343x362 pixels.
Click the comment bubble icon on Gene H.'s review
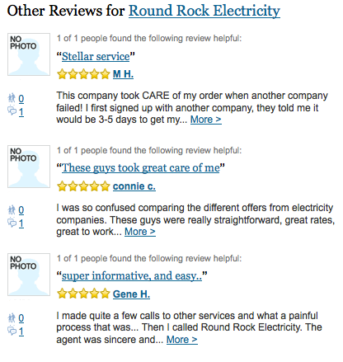[12, 331]
